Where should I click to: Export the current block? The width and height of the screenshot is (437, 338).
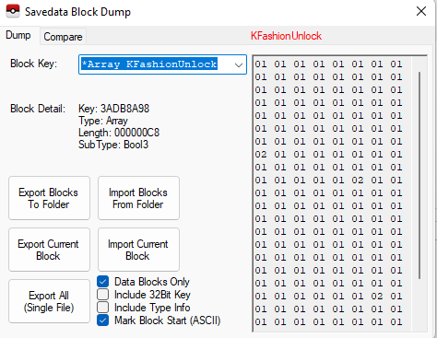[x=49, y=250]
